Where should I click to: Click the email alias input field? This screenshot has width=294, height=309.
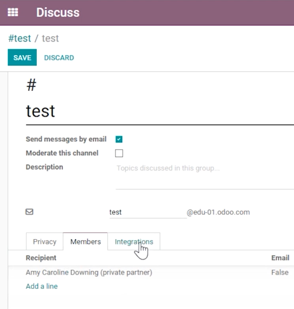148,212
